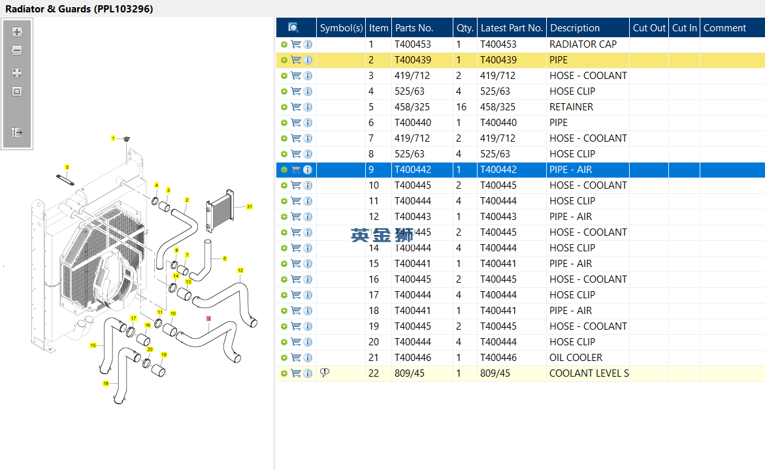Viewport: 765px width, 470px height.
Task: Sort by Symbol(s) column header
Action: (x=341, y=28)
